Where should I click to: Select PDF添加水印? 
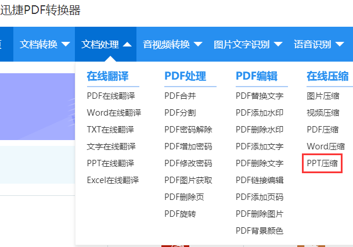pyautogui.click(x=260, y=113)
